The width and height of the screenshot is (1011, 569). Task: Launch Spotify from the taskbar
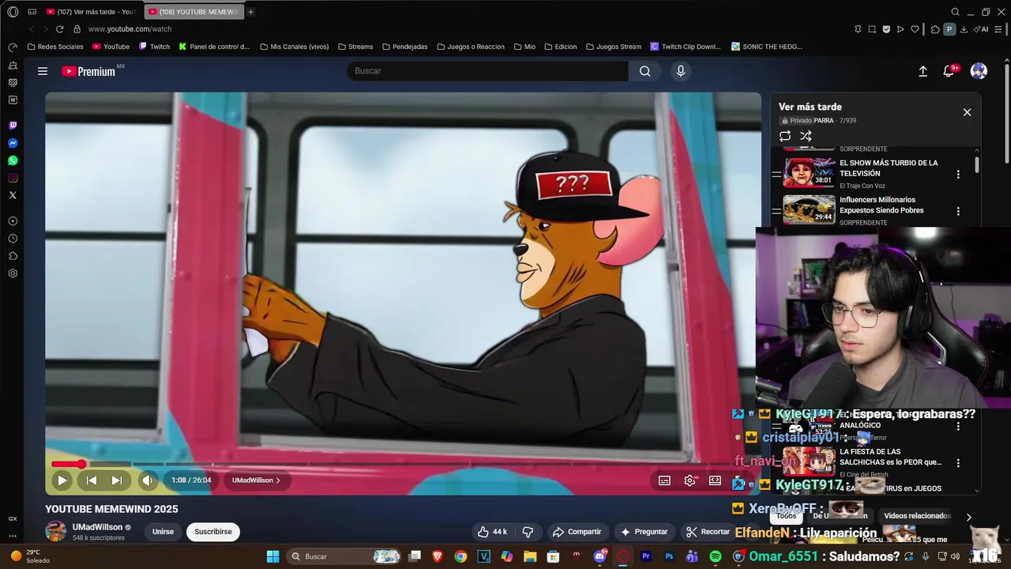click(x=715, y=556)
